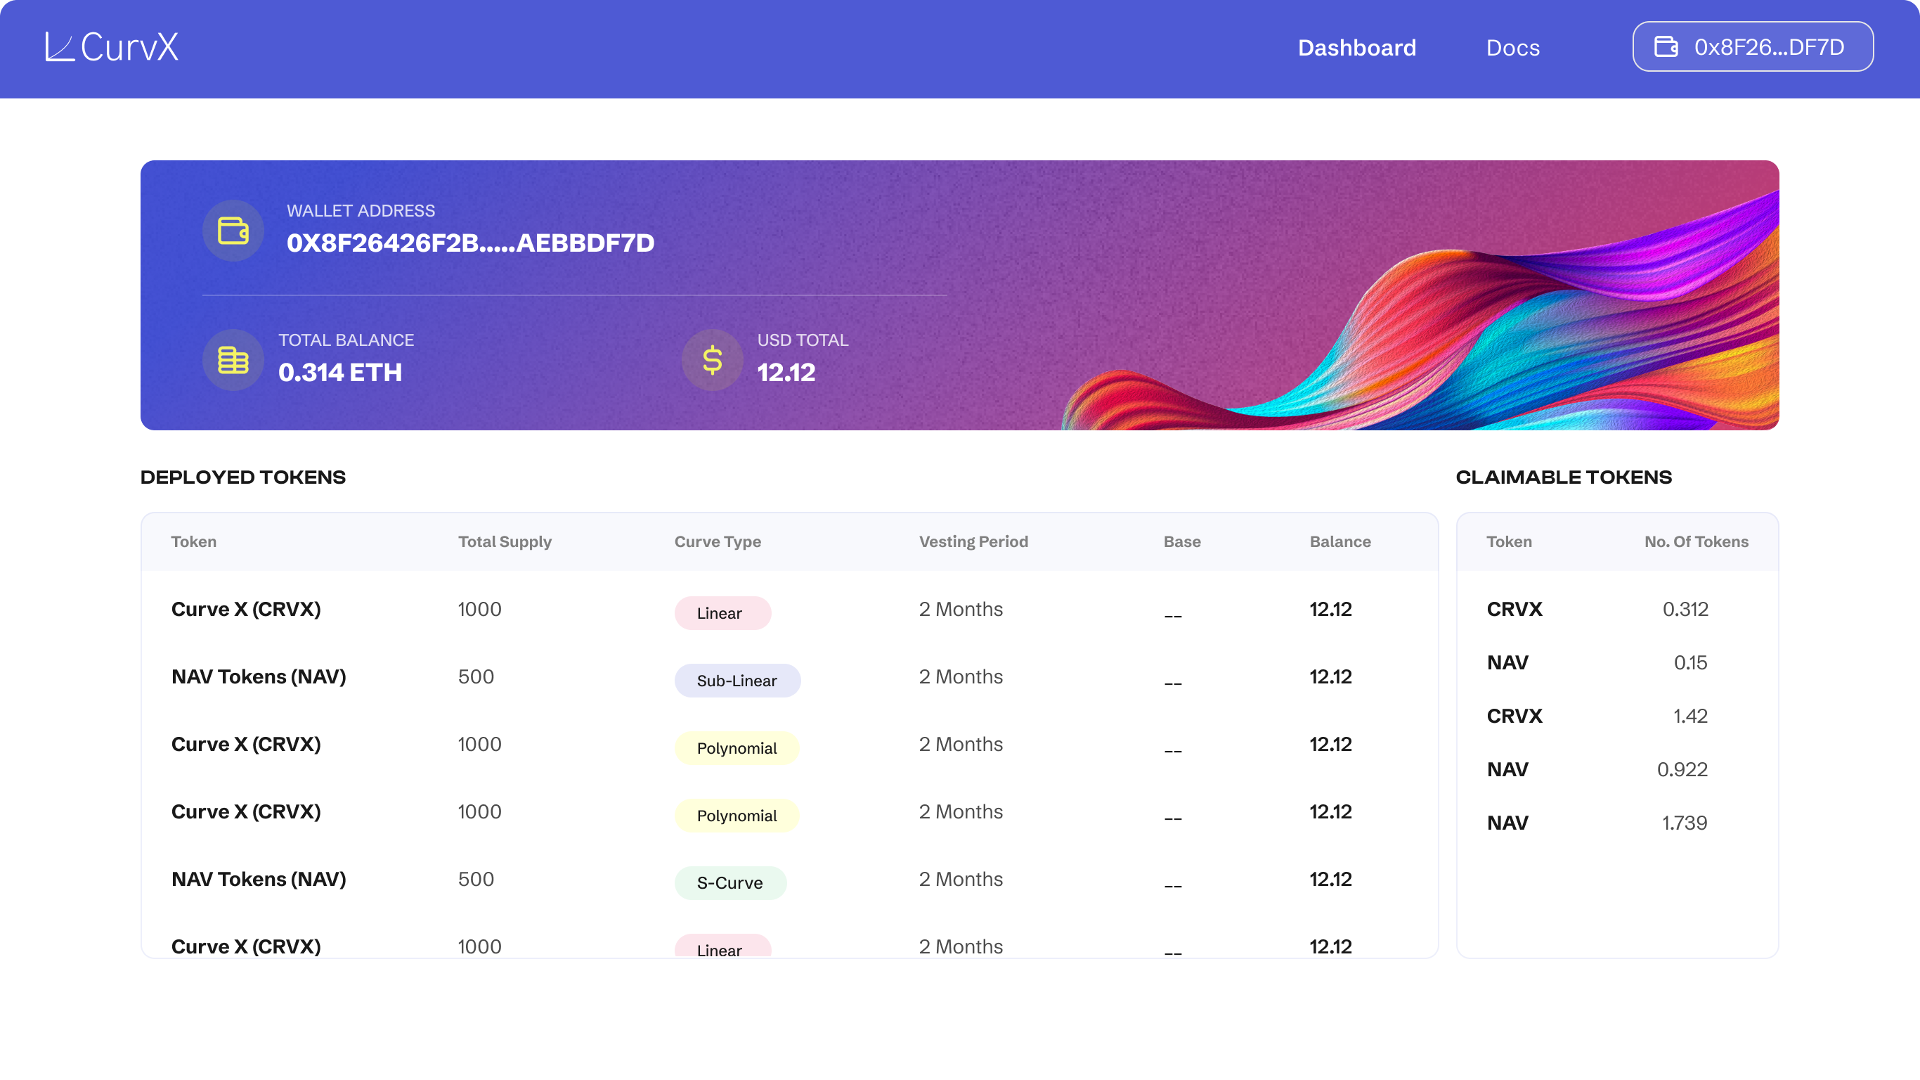Click the claimable CRVX entry with 0.312 tokens

click(x=1514, y=610)
